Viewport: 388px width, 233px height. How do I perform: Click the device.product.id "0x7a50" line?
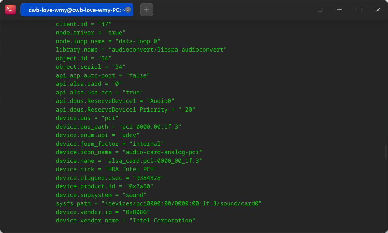tap(105, 186)
